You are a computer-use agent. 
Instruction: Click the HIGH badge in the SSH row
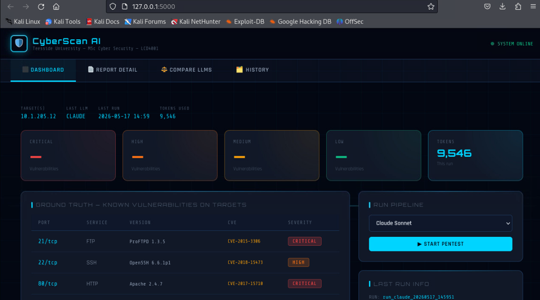pyautogui.click(x=299, y=263)
